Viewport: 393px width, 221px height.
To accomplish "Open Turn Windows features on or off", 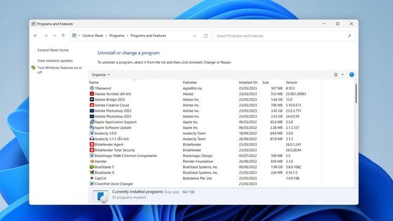I will coord(60,70).
